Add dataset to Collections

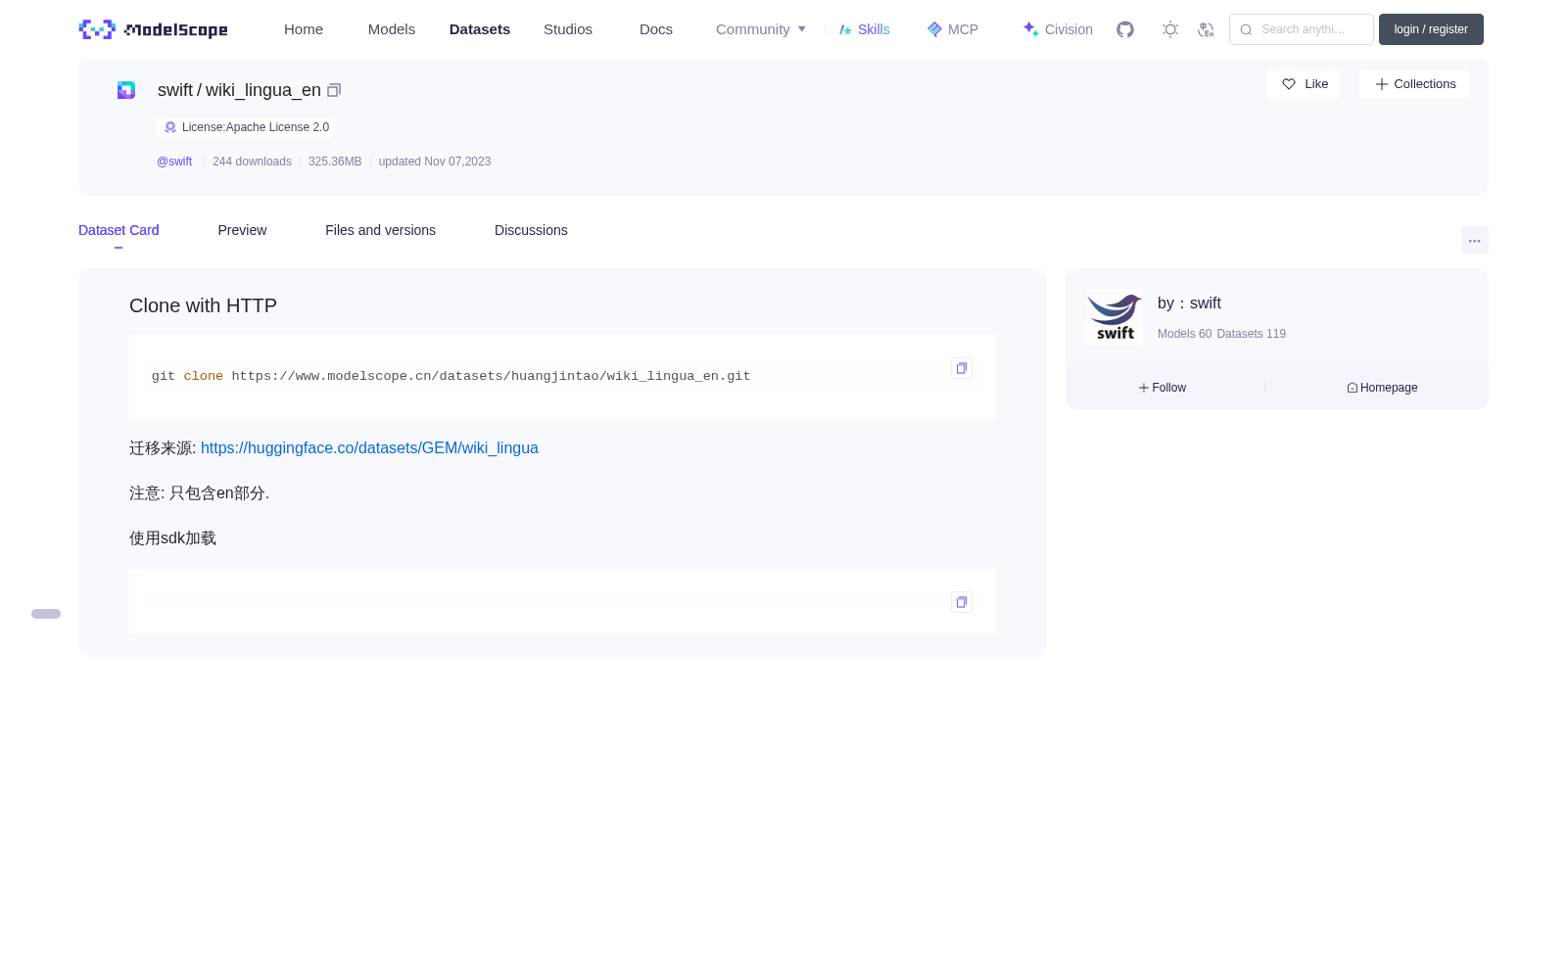click(1414, 84)
